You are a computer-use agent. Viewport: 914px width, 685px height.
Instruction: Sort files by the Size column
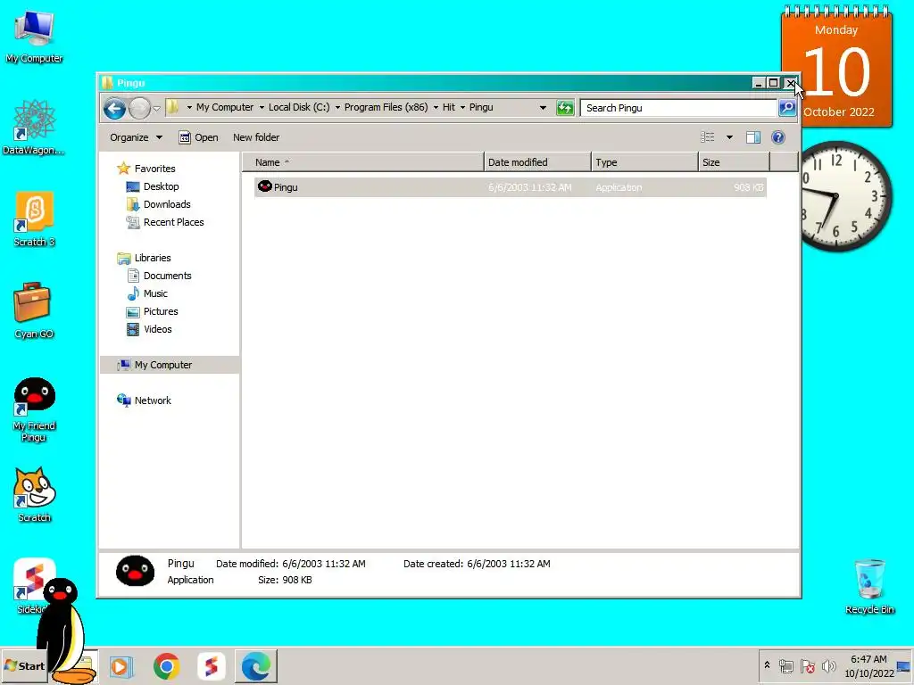tap(735, 162)
